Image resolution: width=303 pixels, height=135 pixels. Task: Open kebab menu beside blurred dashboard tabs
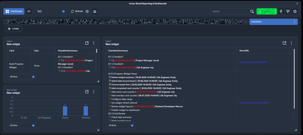tap(246, 22)
